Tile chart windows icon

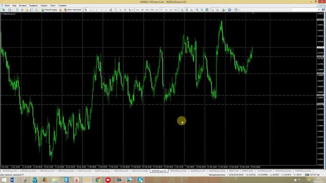click(207, 10)
